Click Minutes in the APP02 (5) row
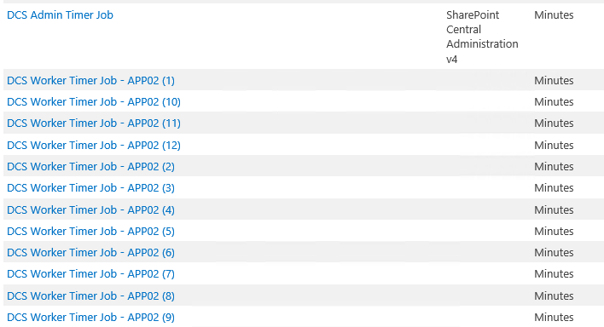Image resolution: width=604 pixels, height=327 pixels. [554, 232]
